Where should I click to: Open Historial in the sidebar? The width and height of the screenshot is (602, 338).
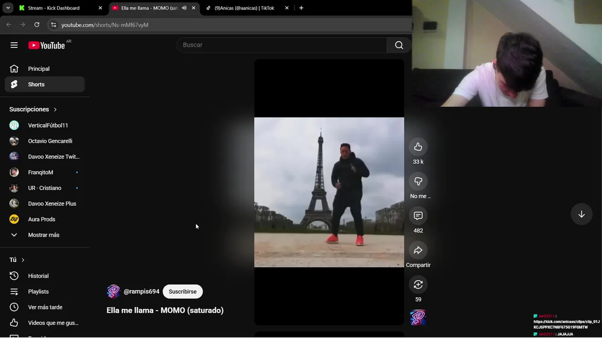pyautogui.click(x=45, y=276)
